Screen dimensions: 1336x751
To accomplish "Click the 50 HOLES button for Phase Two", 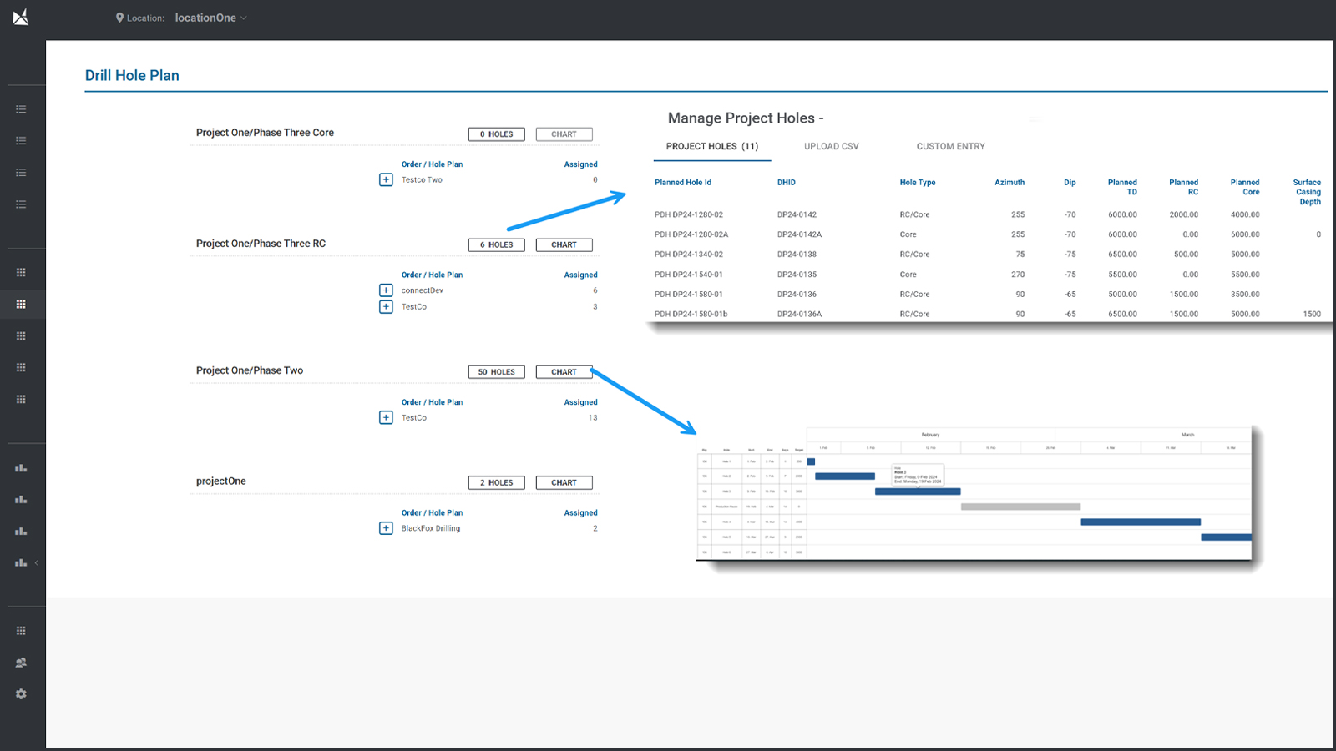I will point(496,372).
